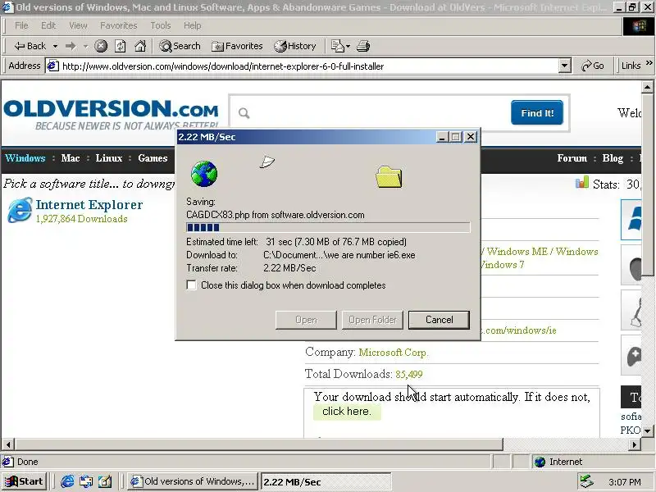This screenshot has width=656, height=492.
Task: Click the Mail toolbar icon
Action: pos(337,46)
